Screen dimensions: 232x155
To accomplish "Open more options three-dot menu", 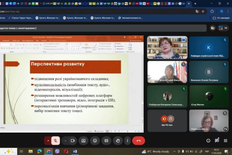I will pyautogui.click(x=127, y=140).
